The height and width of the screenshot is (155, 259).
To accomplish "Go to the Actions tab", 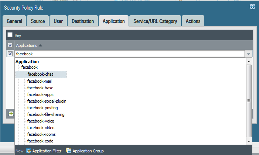I will click(193, 21).
